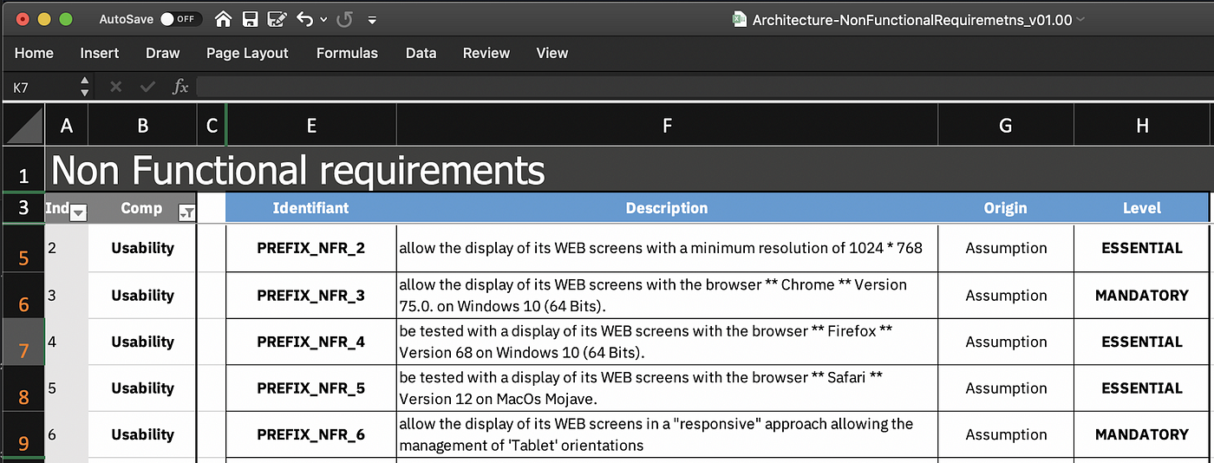Select all cells using the corner triangle
The width and height of the screenshot is (1214, 463).
[23, 126]
